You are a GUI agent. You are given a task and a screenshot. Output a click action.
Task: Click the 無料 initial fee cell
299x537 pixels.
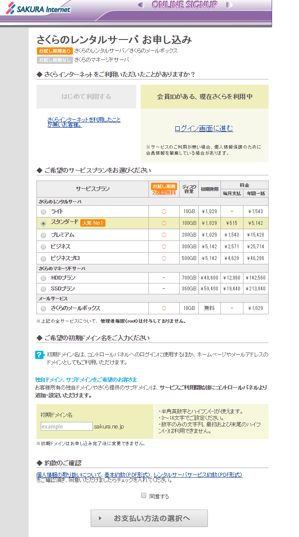tap(209, 308)
